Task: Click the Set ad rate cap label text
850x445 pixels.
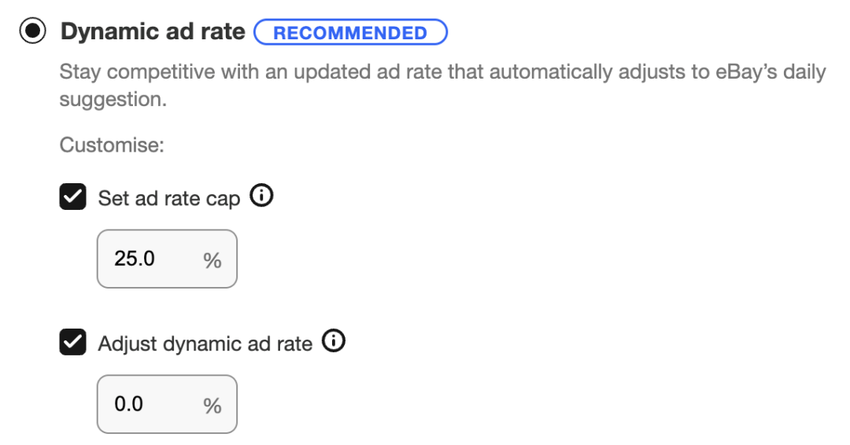Action: pyautogui.click(x=168, y=199)
